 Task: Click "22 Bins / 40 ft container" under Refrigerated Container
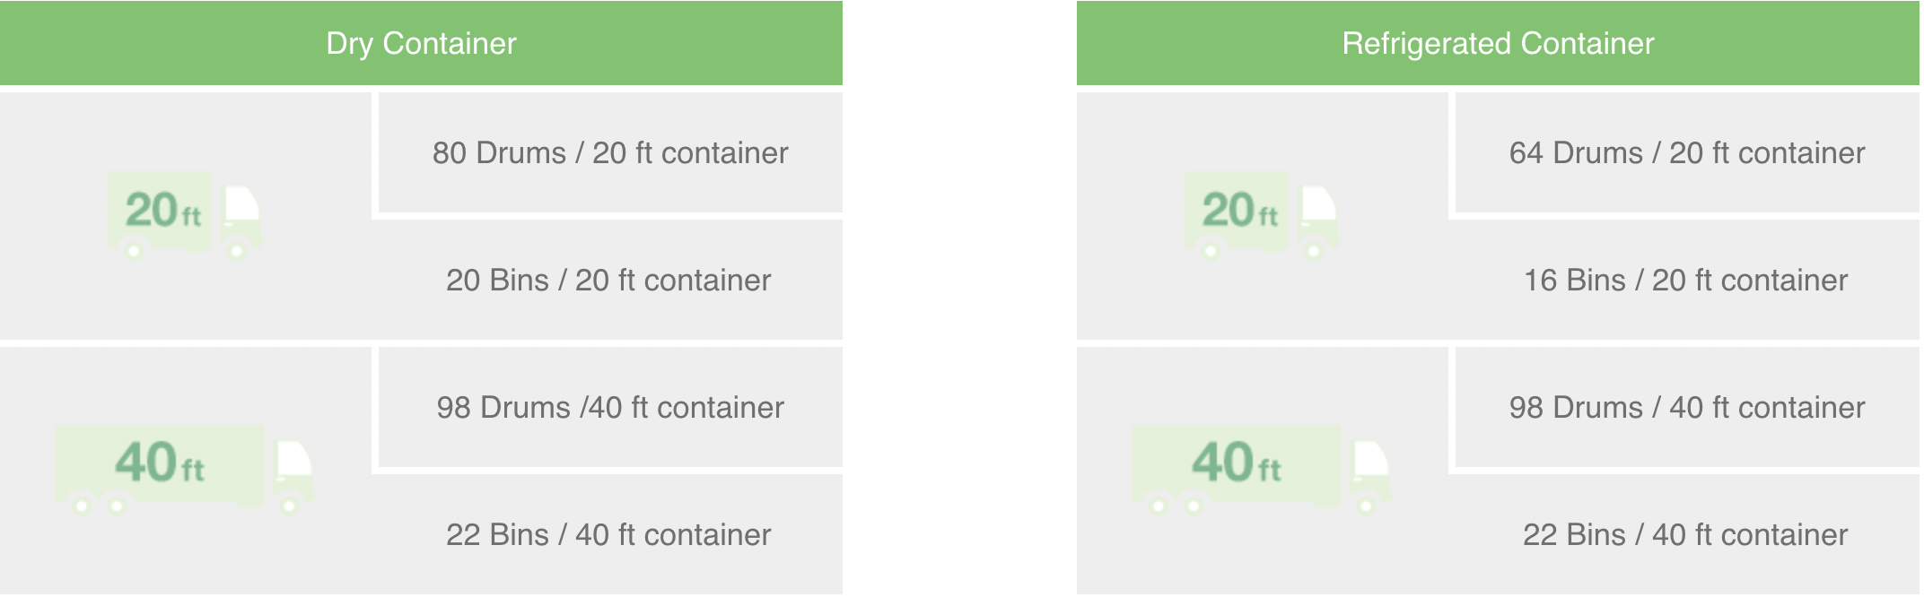(x=1685, y=535)
